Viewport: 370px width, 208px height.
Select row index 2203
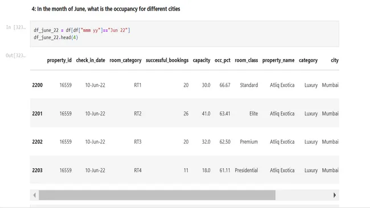(37, 170)
